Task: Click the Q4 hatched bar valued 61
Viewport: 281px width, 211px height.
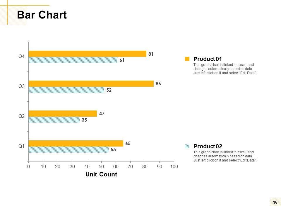Action: click(73, 60)
